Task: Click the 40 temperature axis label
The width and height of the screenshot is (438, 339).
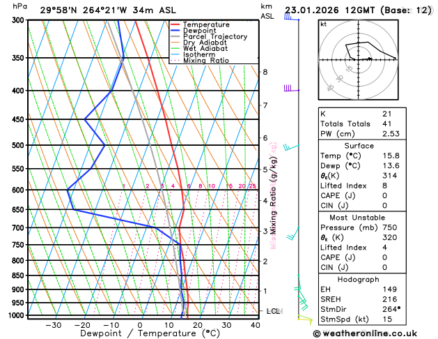Action: pos(256,325)
